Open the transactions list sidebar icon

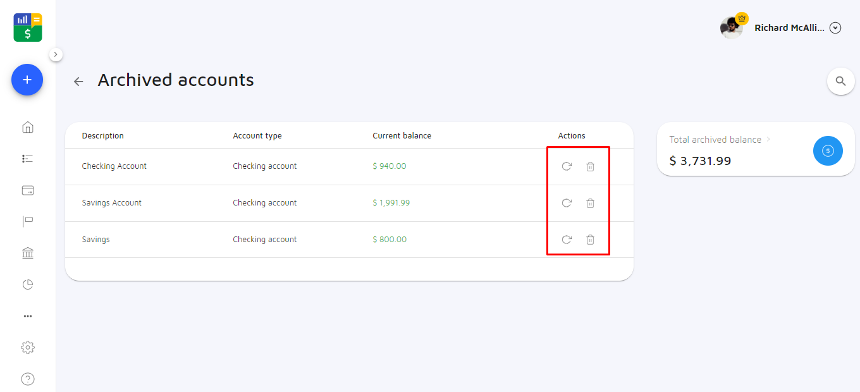tap(28, 159)
